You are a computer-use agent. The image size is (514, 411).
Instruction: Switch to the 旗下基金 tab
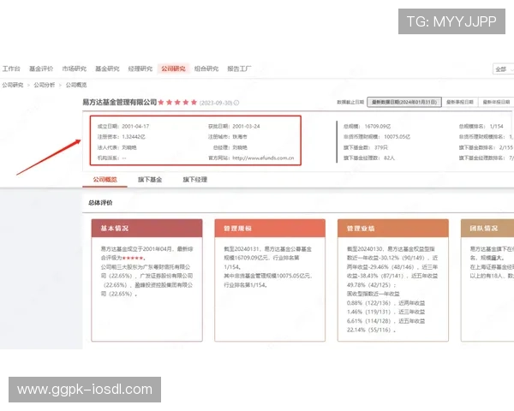coord(150,180)
